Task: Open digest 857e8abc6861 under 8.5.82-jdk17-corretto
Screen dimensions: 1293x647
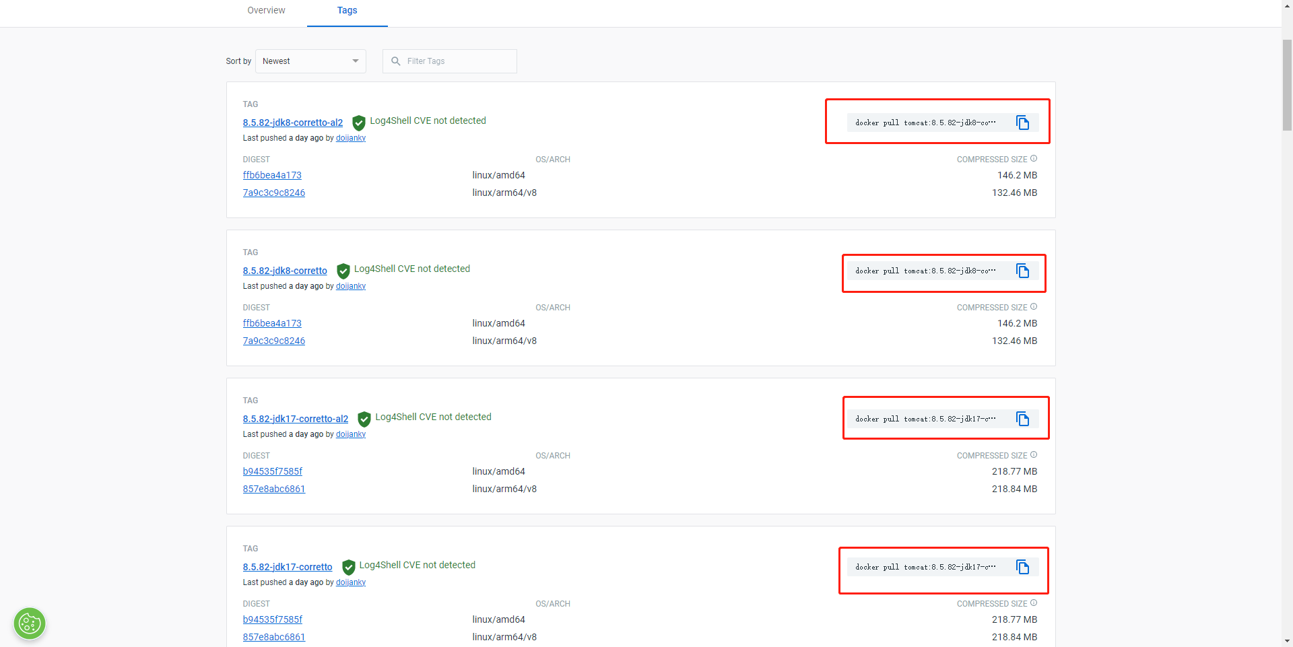Action: coord(274,637)
